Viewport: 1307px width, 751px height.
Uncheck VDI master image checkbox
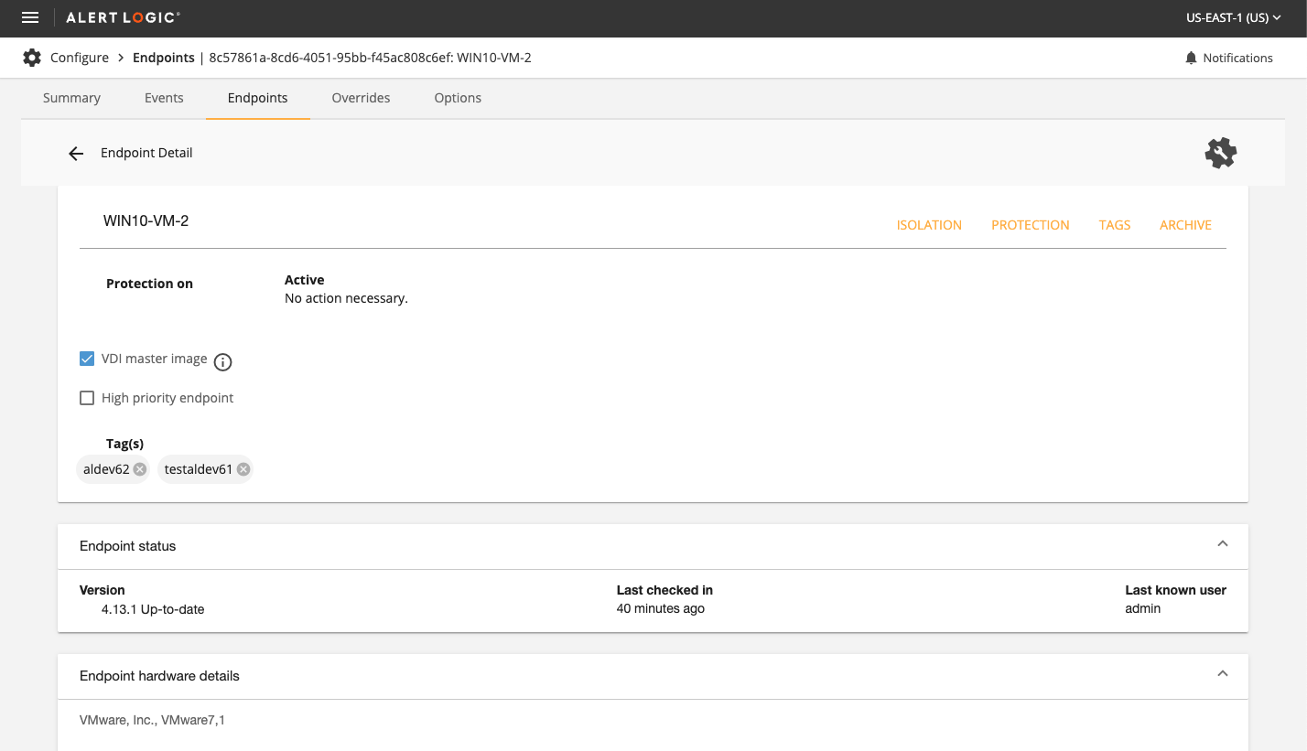coord(87,359)
